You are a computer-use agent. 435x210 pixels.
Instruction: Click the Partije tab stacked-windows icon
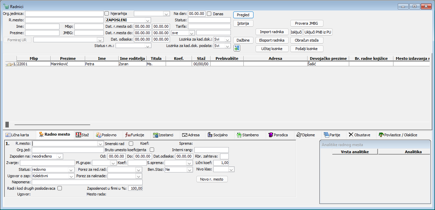pyautogui.click(x=326, y=135)
